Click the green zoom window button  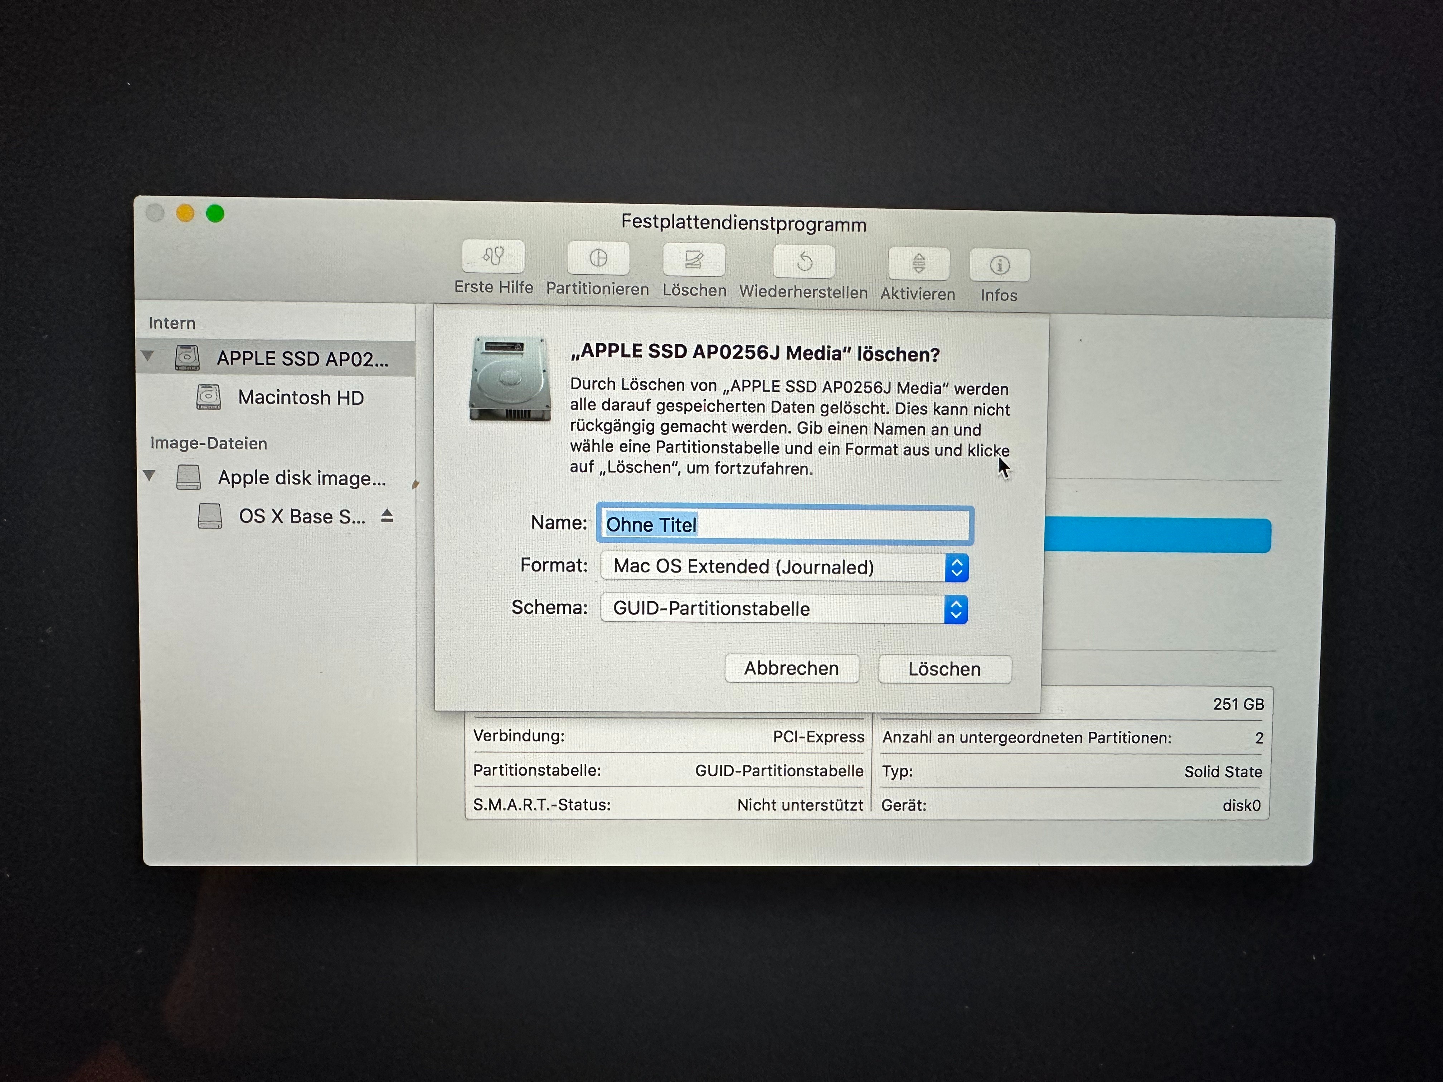pos(215,213)
